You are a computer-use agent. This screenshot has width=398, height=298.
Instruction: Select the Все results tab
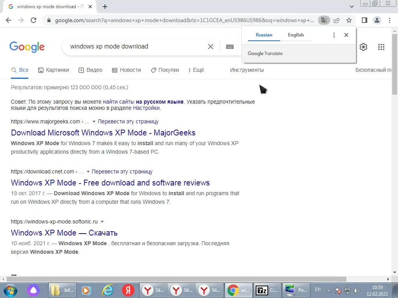pos(20,70)
